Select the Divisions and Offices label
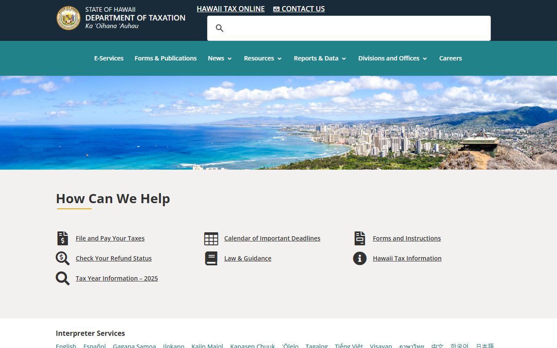 click(x=389, y=58)
